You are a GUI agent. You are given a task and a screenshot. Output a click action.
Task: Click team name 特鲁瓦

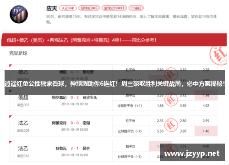(61, 149)
